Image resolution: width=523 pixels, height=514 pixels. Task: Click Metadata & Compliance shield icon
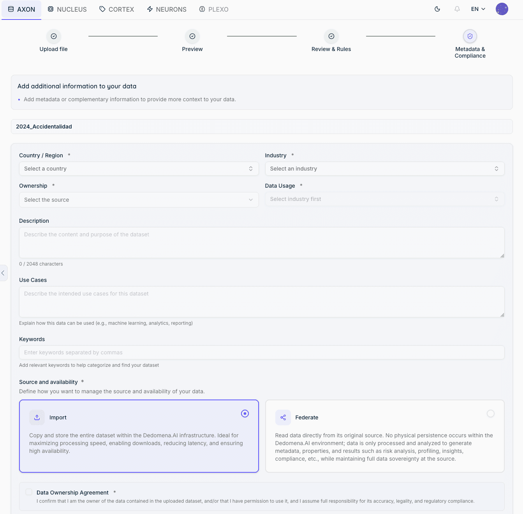point(470,36)
